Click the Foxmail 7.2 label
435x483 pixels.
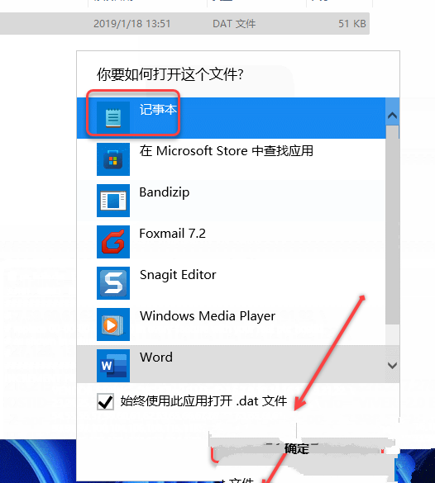tap(173, 234)
